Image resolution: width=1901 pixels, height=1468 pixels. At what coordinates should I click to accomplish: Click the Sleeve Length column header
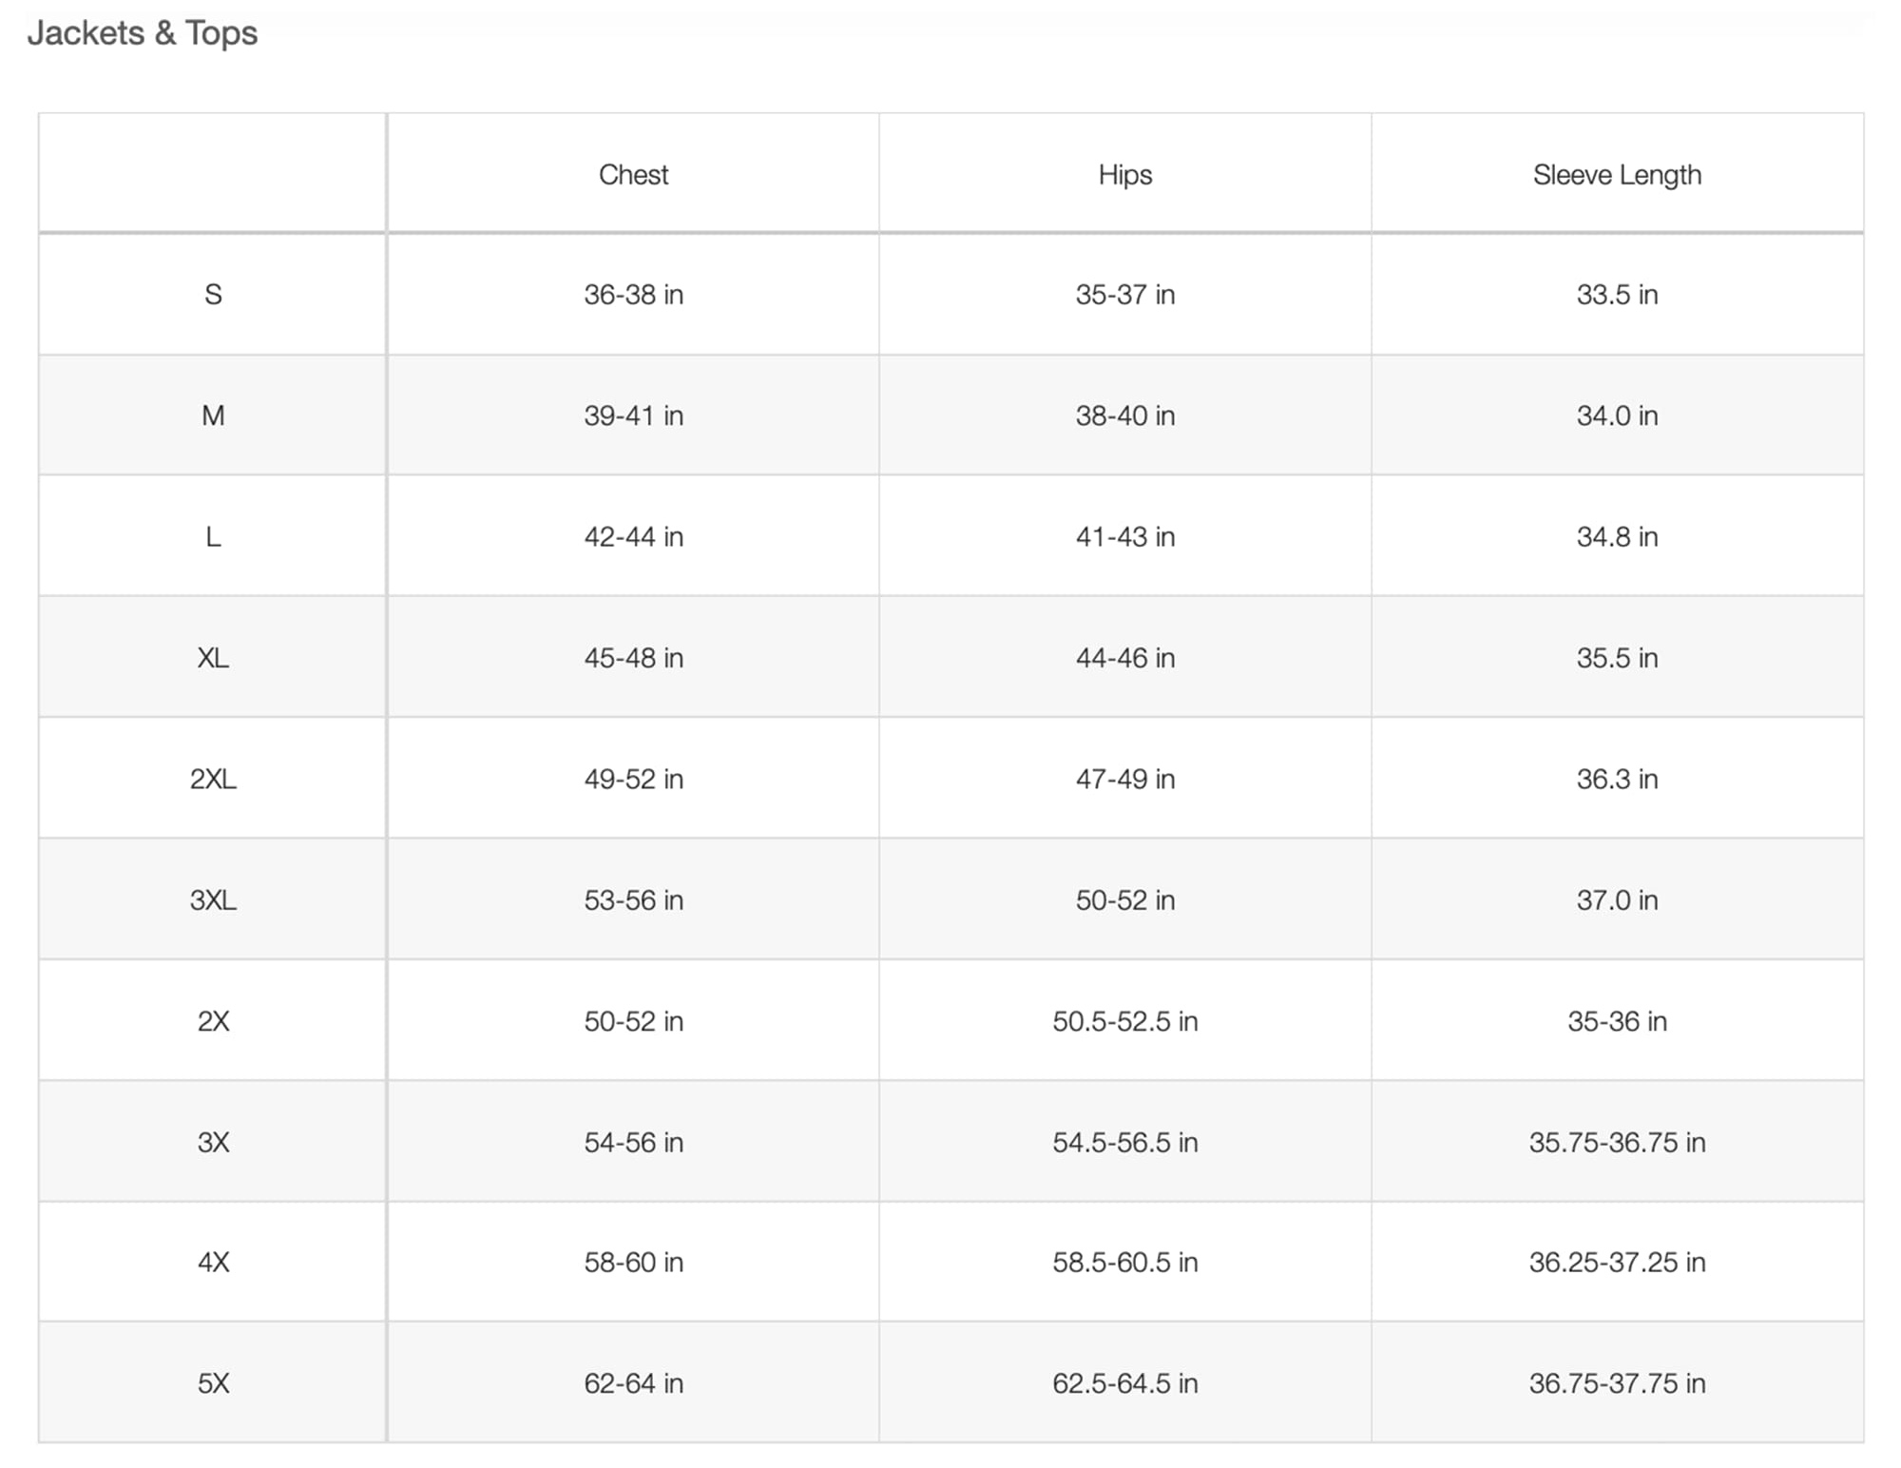click(x=1616, y=175)
